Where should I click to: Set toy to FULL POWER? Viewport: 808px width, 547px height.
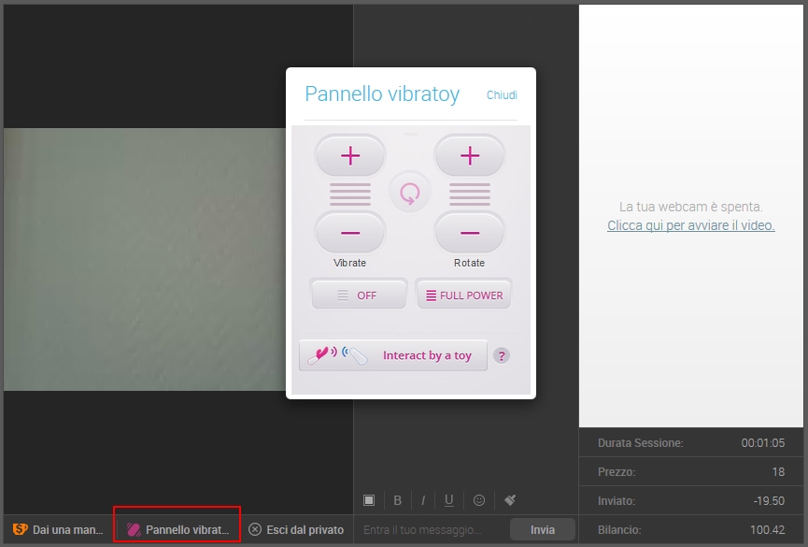(463, 295)
